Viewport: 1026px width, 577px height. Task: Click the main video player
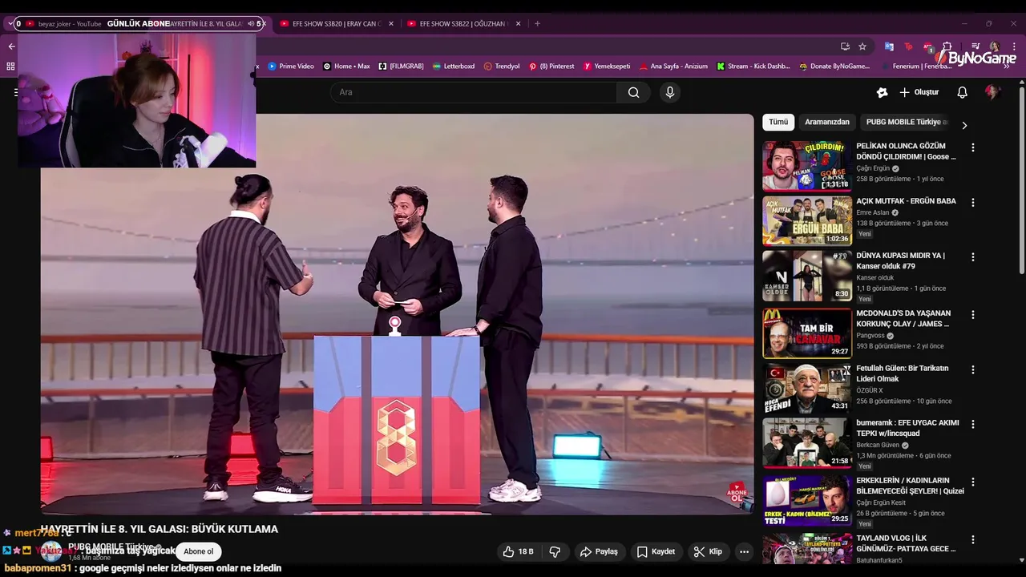[397, 314]
